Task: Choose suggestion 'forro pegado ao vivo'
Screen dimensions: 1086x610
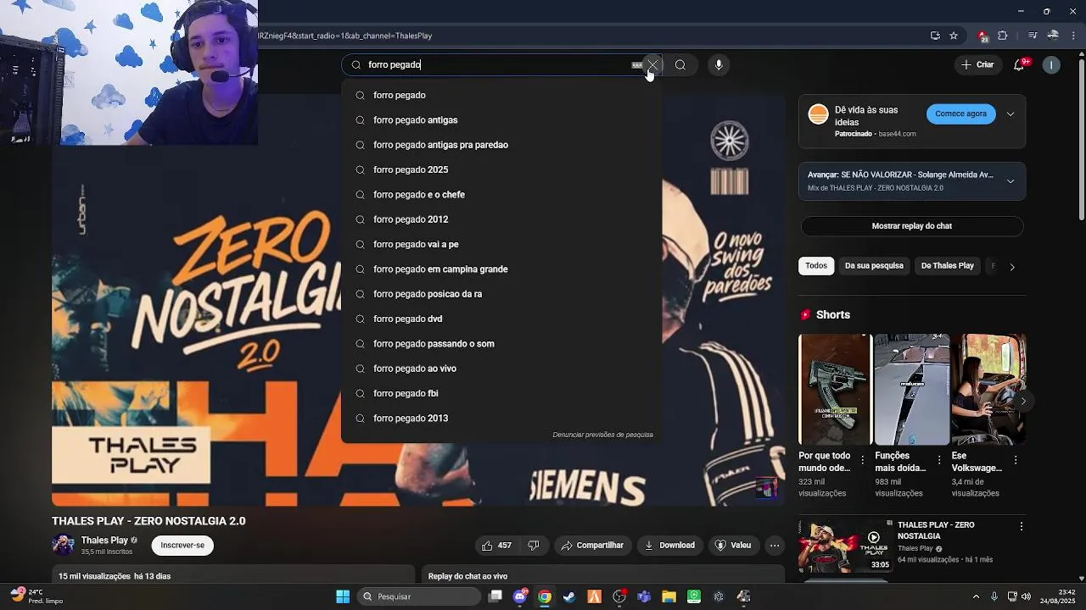Action: [x=501, y=369]
